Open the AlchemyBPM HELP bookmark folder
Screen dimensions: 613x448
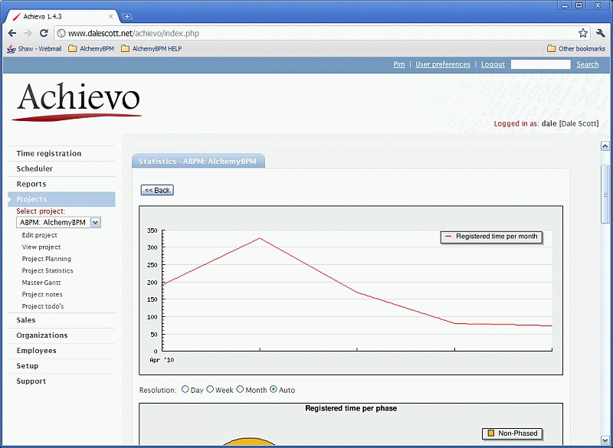[x=151, y=49]
